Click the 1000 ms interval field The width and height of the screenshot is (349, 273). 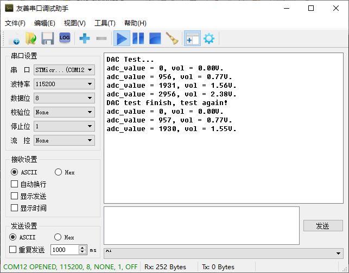point(65,250)
